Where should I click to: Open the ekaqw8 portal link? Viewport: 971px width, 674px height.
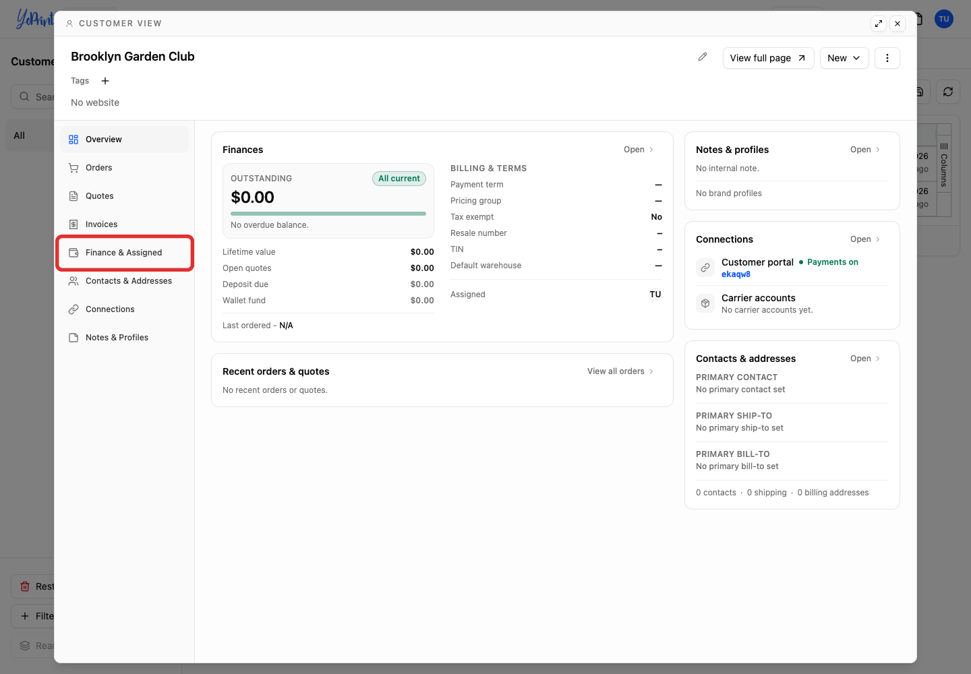pos(736,274)
